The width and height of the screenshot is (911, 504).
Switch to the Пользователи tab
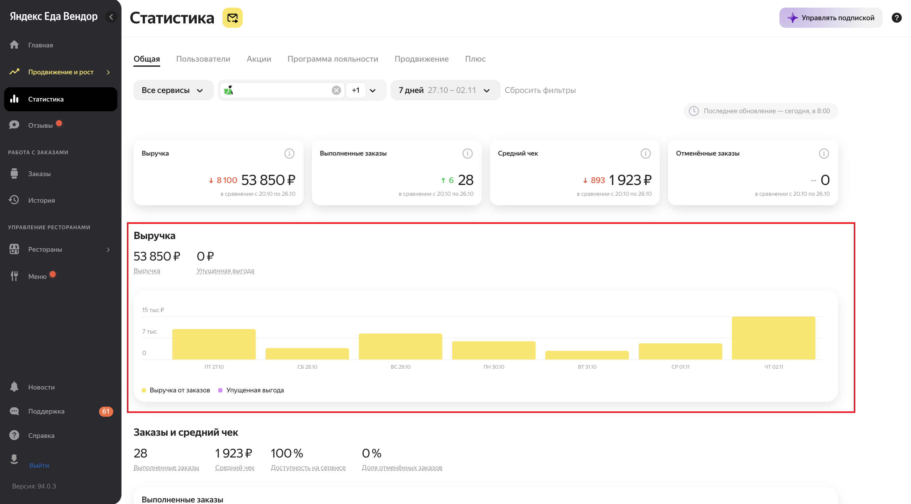[x=203, y=59]
